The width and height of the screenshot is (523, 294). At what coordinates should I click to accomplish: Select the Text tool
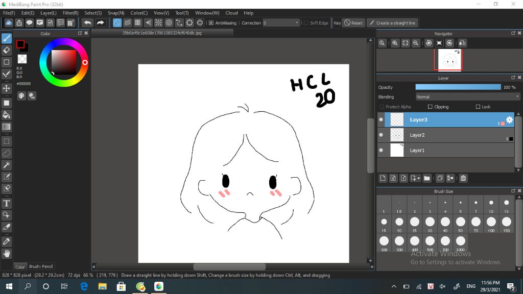pos(6,203)
